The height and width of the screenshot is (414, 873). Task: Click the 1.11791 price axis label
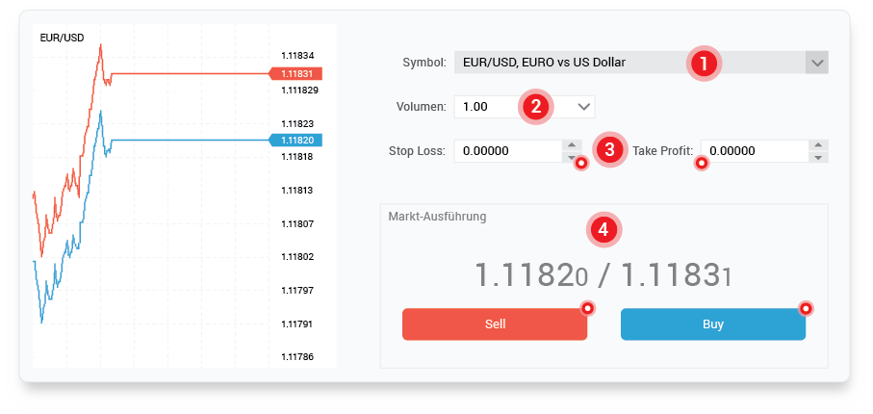coord(297,323)
